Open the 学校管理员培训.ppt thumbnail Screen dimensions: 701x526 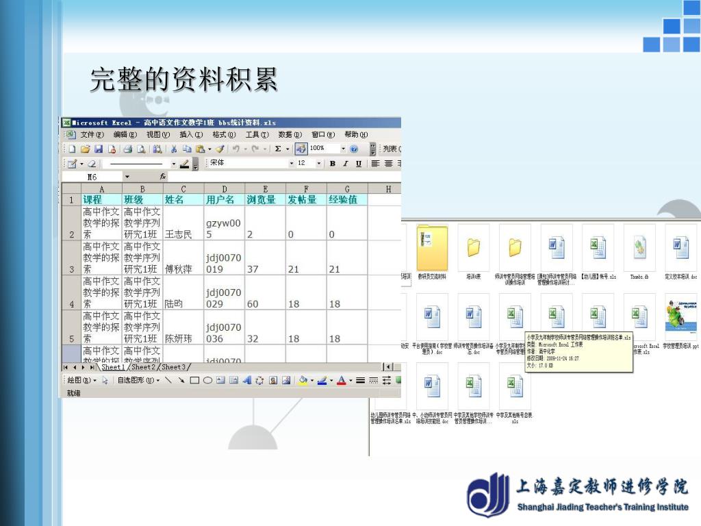pos(680,322)
